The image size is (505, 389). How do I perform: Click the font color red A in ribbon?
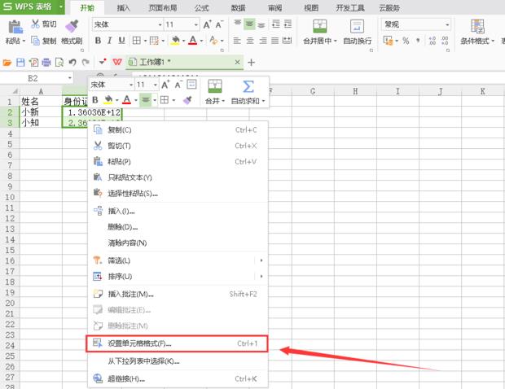pos(193,40)
